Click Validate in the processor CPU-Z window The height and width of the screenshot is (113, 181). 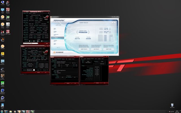(x=38, y=72)
